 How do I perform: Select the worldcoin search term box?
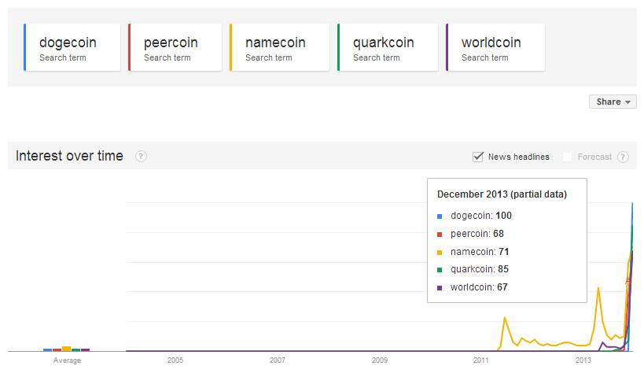495,47
